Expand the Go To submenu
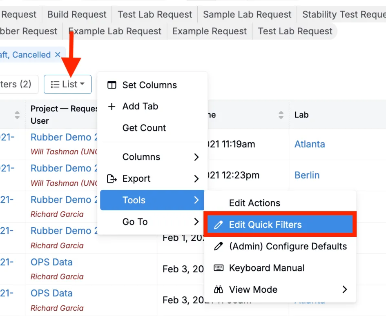This screenshot has height=316, width=386. (196, 222)
